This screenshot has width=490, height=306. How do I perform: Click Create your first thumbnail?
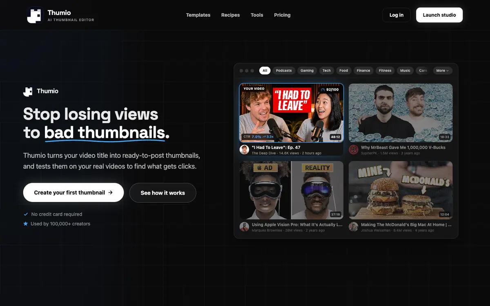point(73,193)
